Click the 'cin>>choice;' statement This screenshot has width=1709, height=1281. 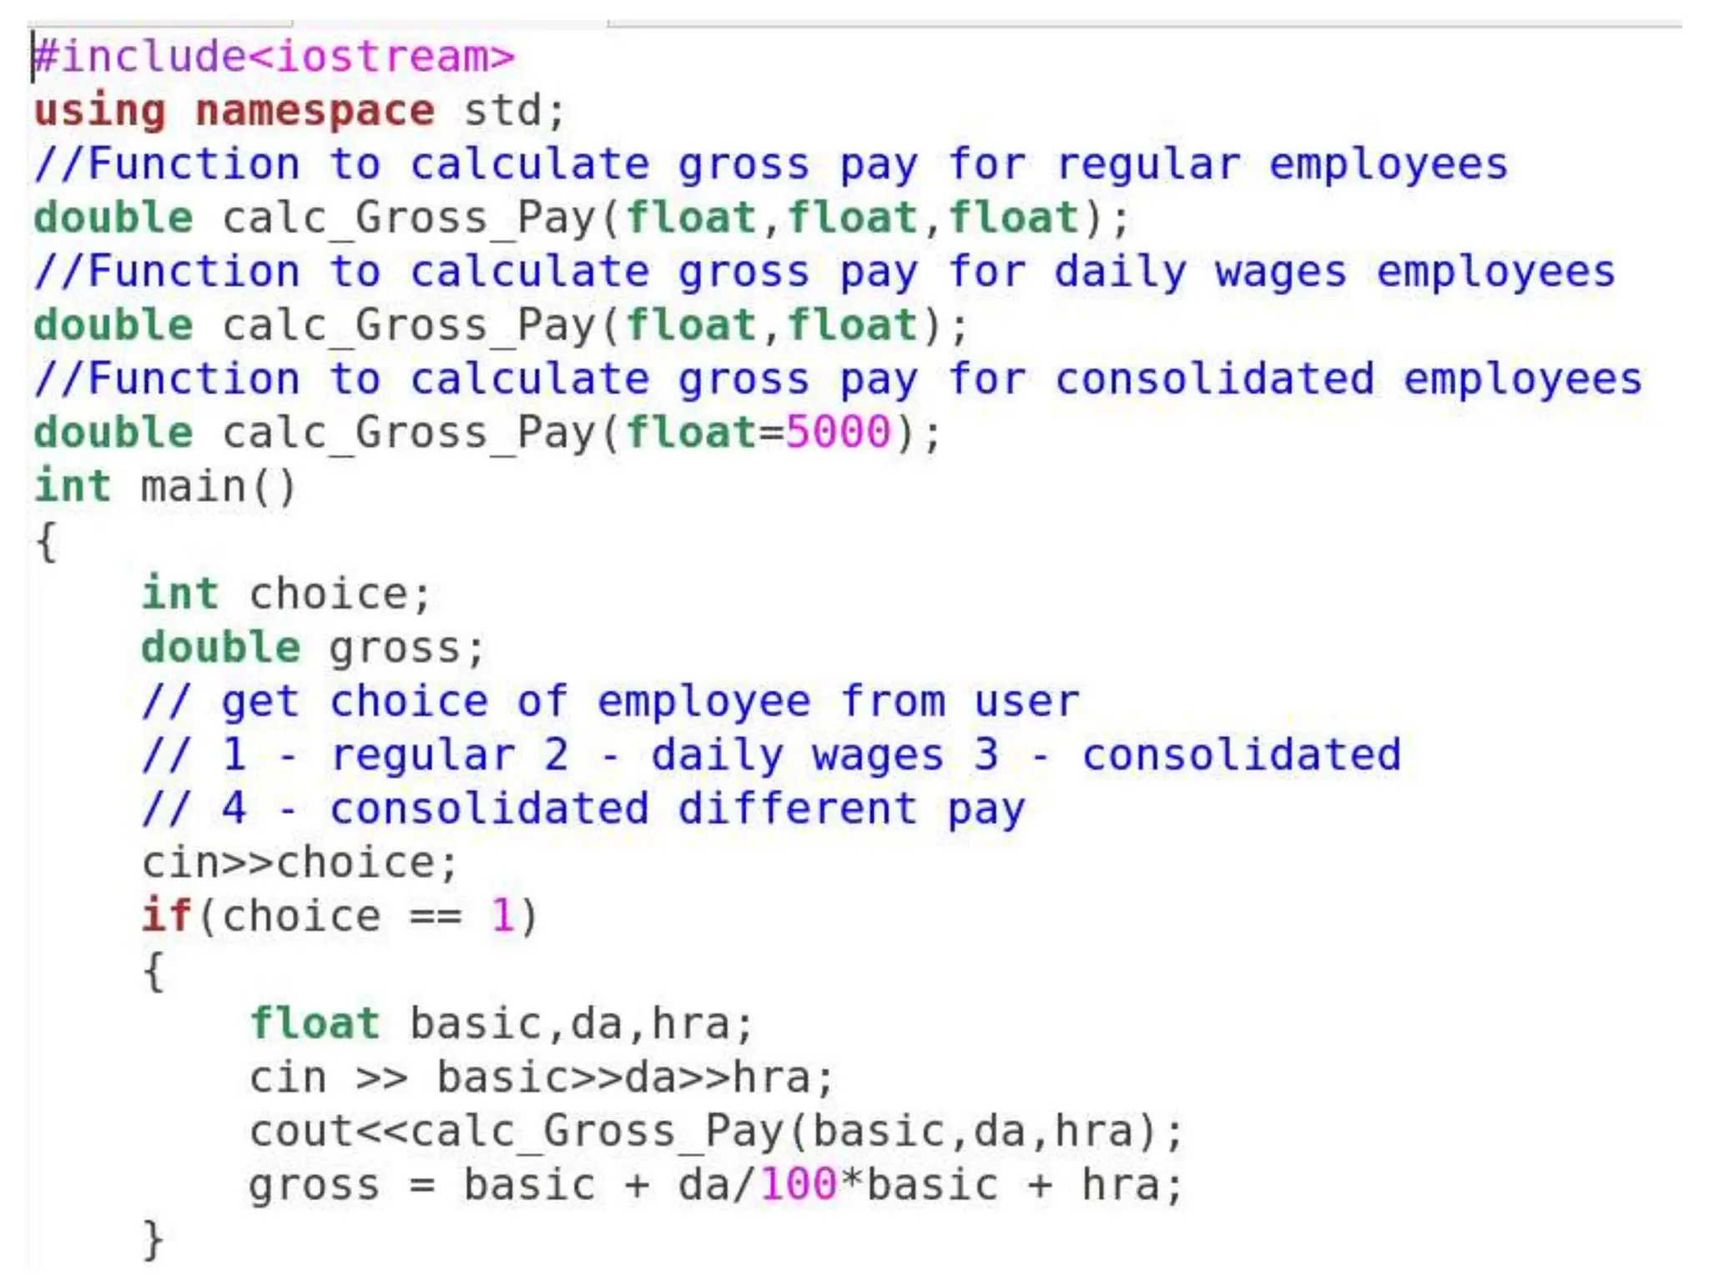click(299, 862)
